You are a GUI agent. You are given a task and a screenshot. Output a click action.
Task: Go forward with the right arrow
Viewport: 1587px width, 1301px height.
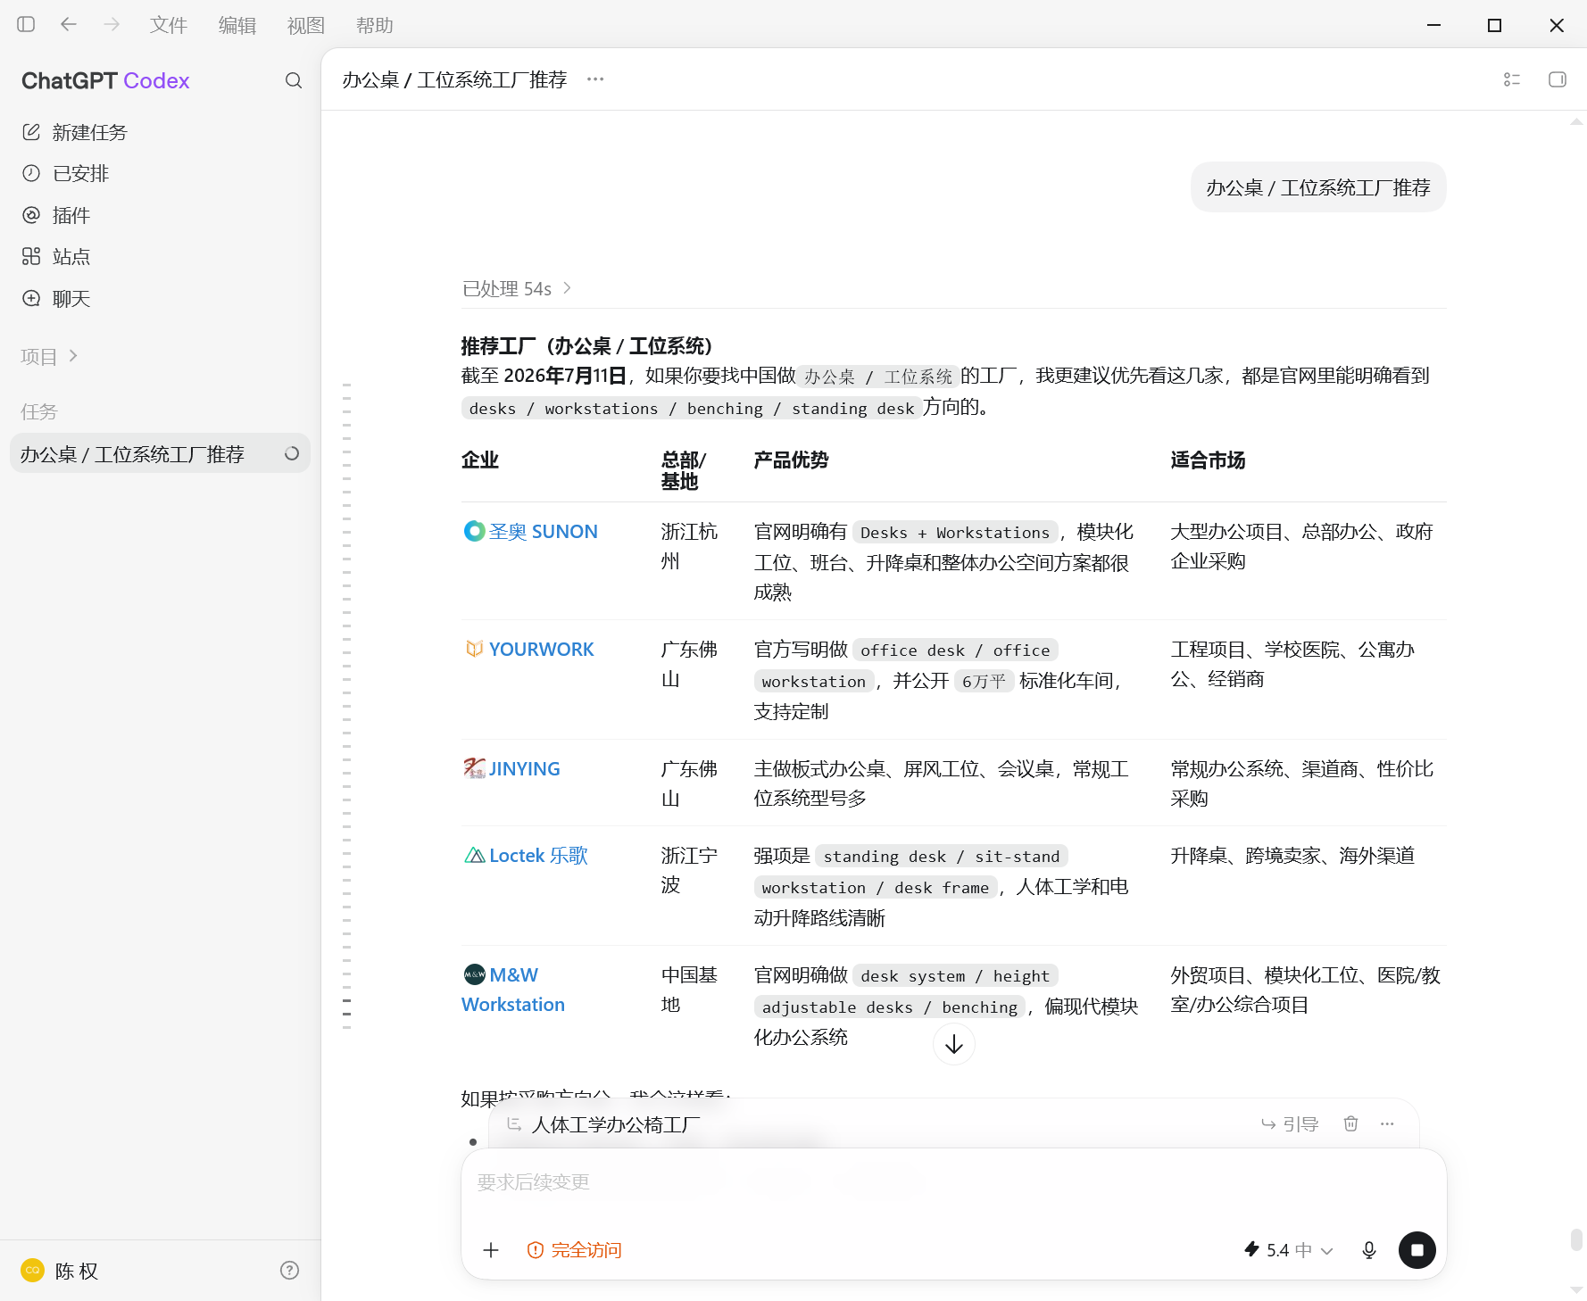pyautogui.click(x=112, y=25)
